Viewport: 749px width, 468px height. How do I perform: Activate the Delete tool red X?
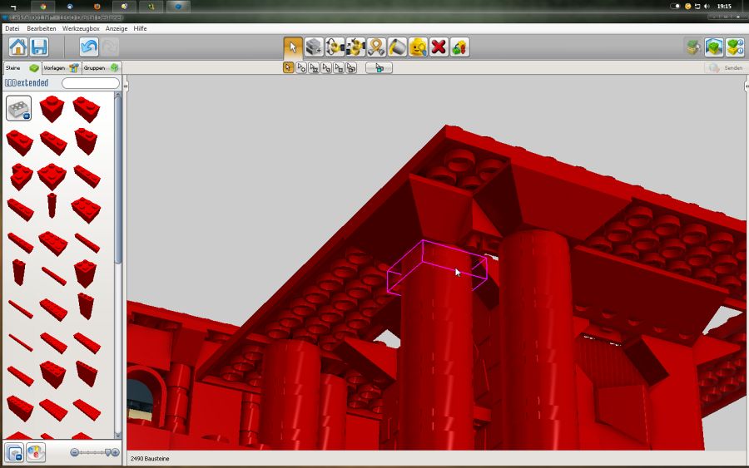tap(439, 47)
